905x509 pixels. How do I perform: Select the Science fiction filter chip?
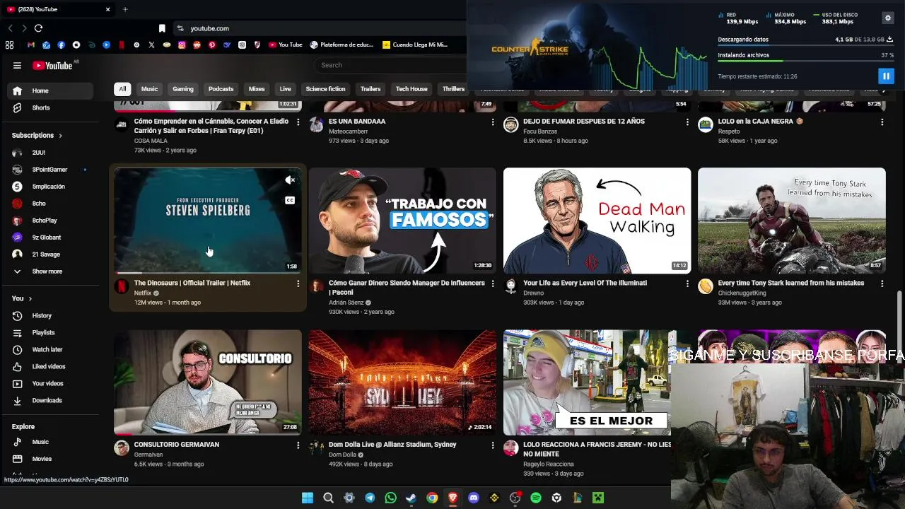pos(325,89)
